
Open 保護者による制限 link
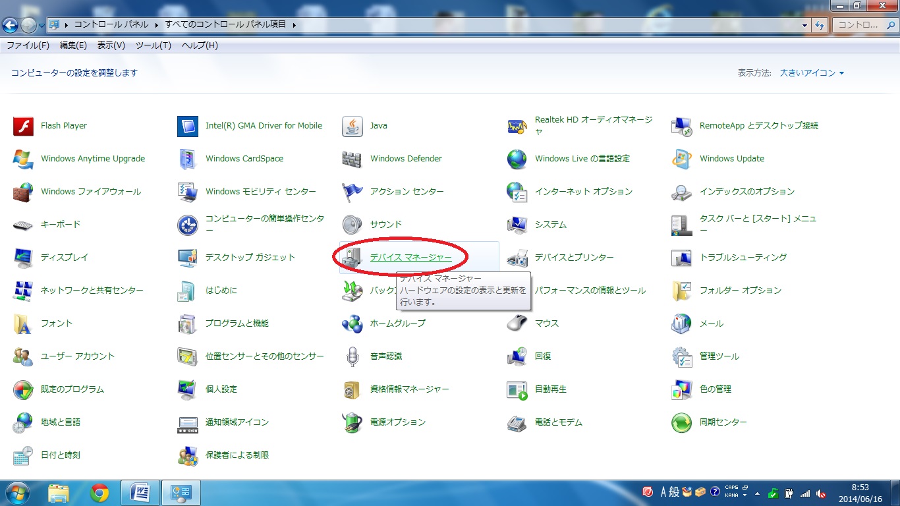(237, 455)
